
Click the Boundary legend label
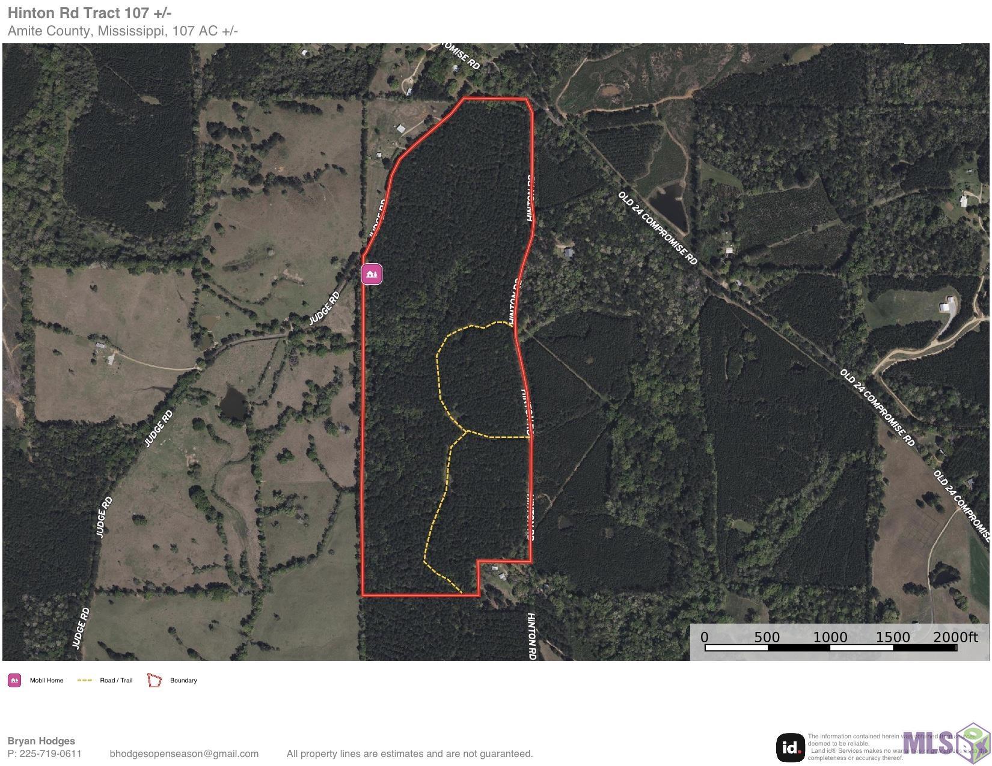183,680
